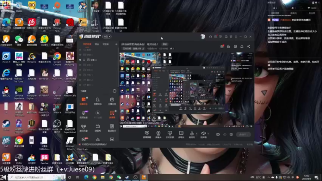
Task: Add the 多媒体 media source
Action: pos(181,133)
